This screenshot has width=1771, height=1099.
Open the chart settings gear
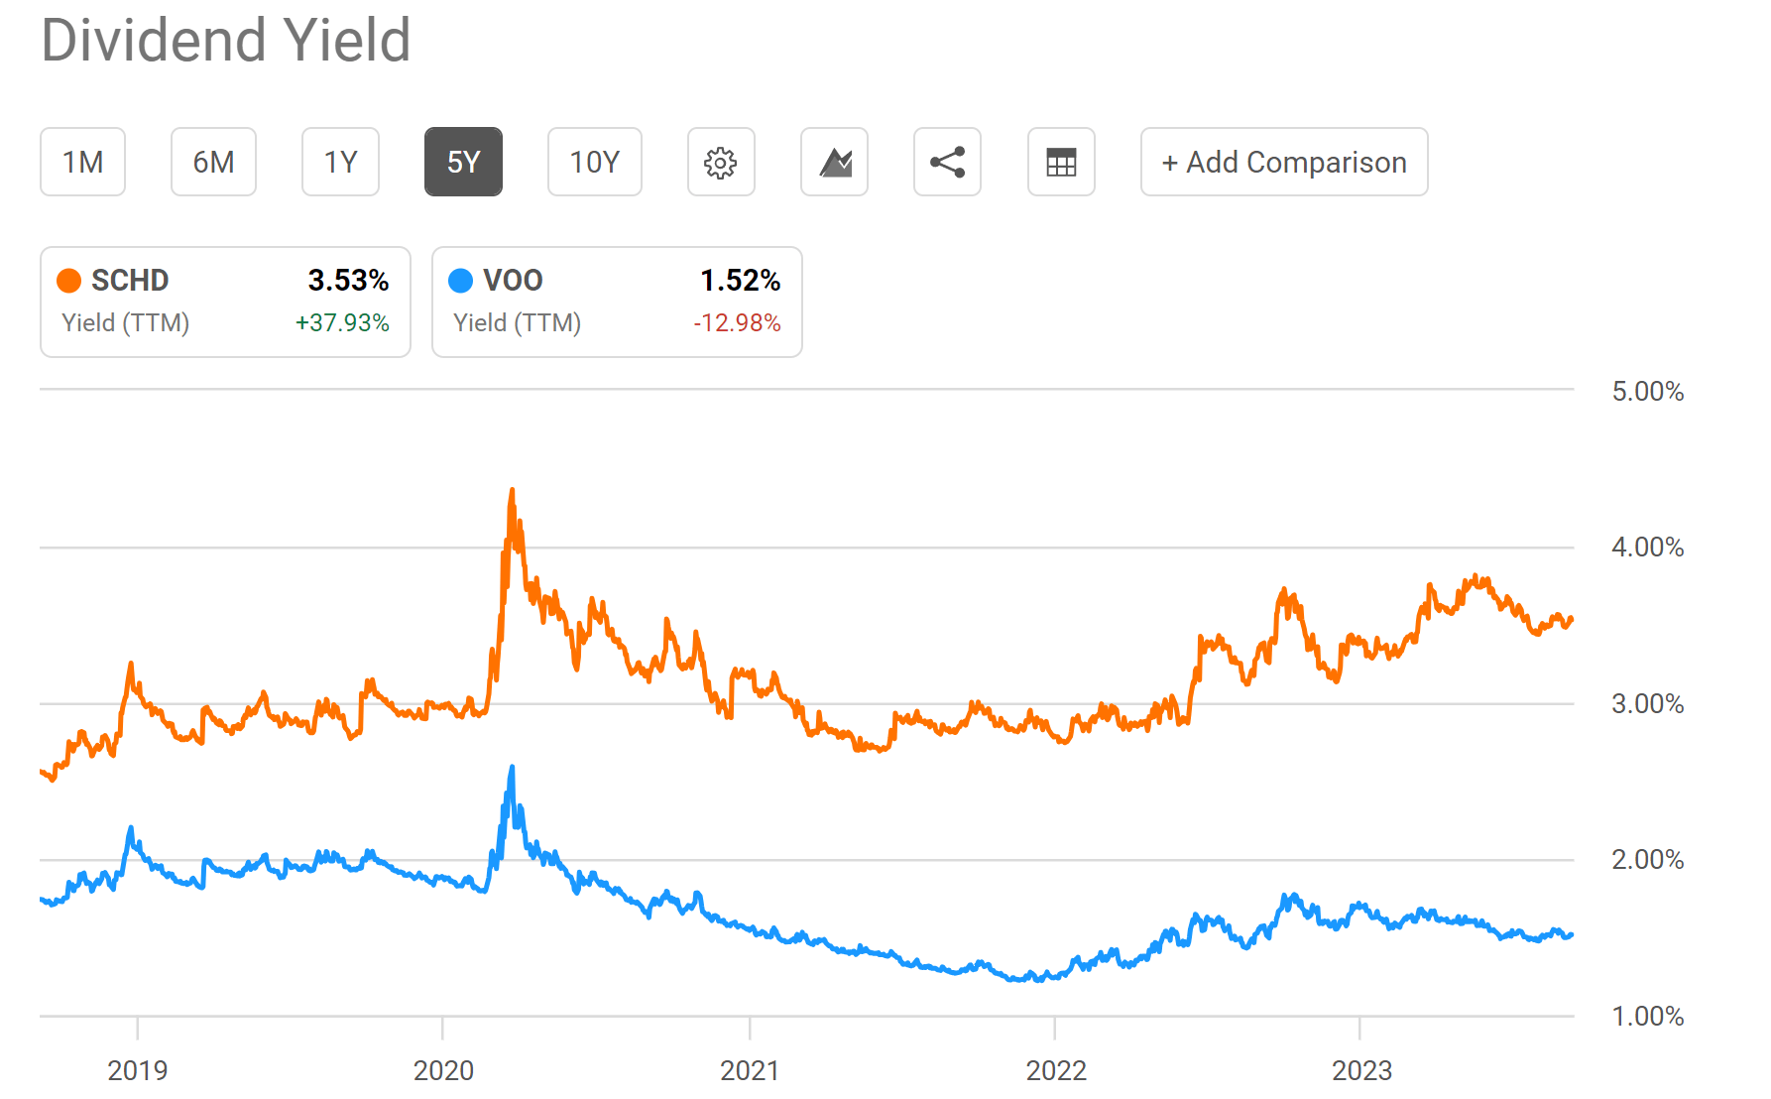click(721, 162)
